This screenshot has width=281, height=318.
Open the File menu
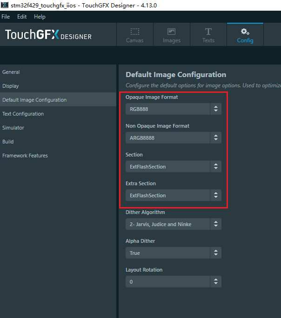[6, 17]
